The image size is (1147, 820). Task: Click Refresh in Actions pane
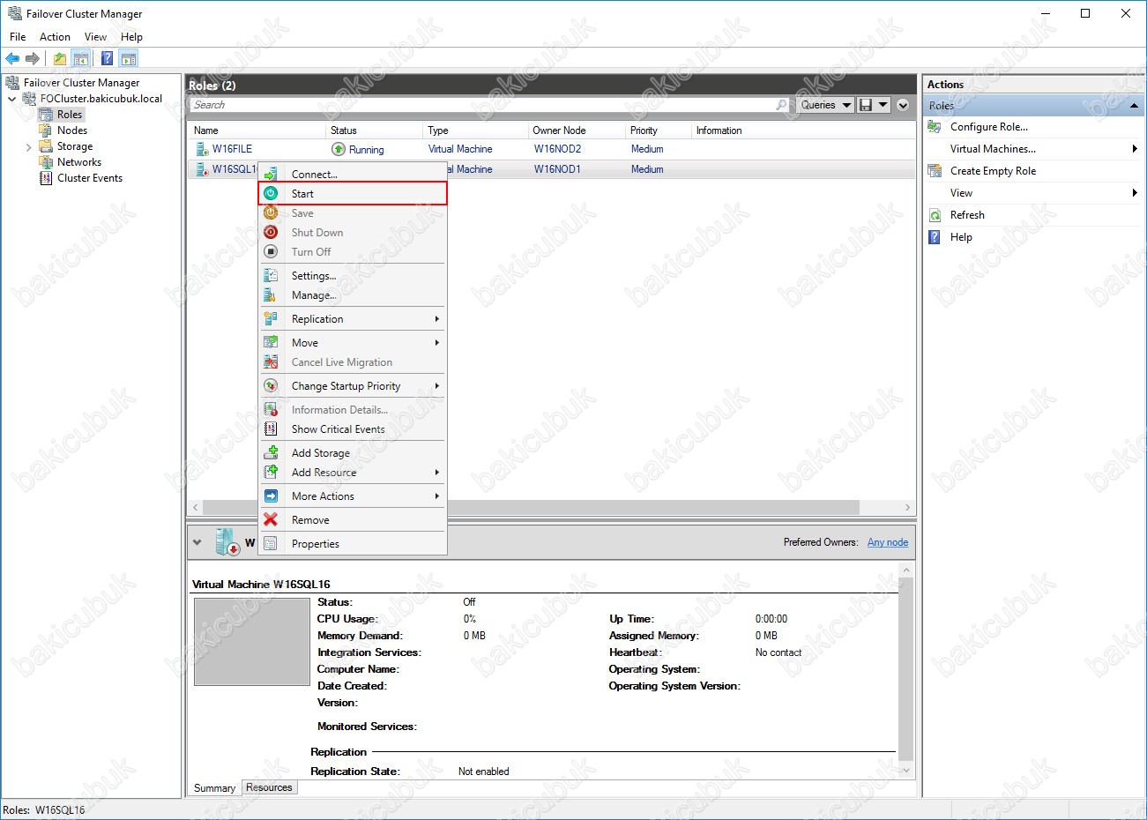(x=967, y=215)
